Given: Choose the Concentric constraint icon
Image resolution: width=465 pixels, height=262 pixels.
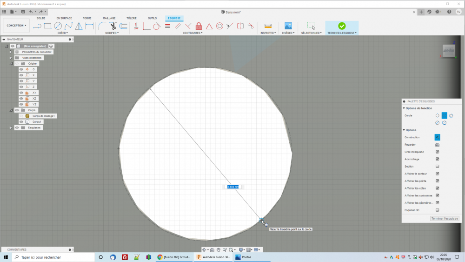Looking at the screenshot, I should (219, 26).
